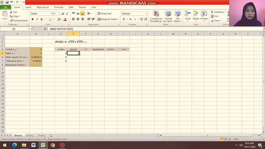This screenshot has width=265, height=149.
Task: Click the Undo arrow in quick access toolbar
Action: 11,2
